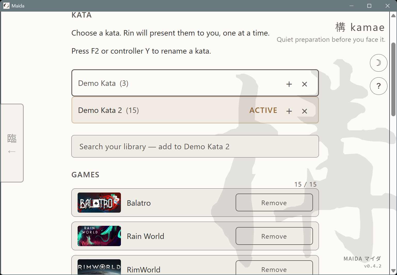This screenshot has height=275, width=397.
Task: Collapse the sidebar with the back arrow icon
Action: (x=12, y=152)
